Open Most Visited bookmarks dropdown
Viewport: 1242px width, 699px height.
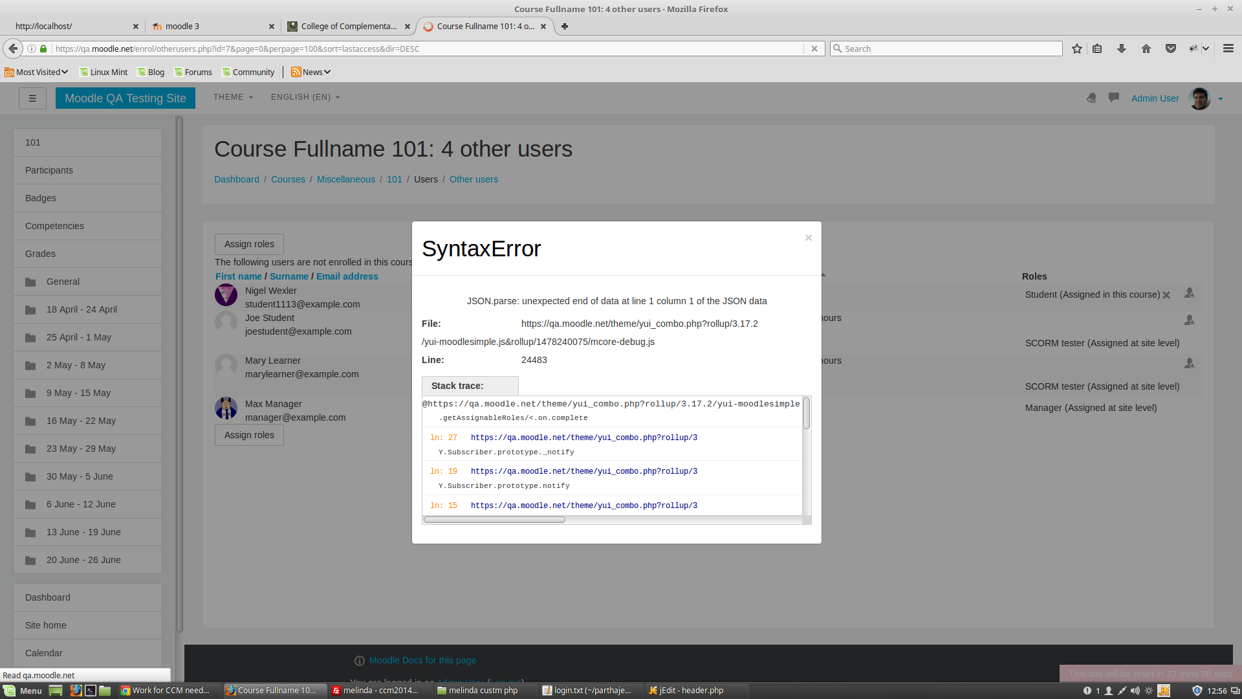coord(36,72)
